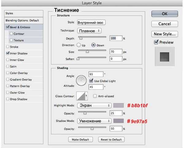Click the New Style... button
Screen dimensions: 184x148
pos(165,34)
